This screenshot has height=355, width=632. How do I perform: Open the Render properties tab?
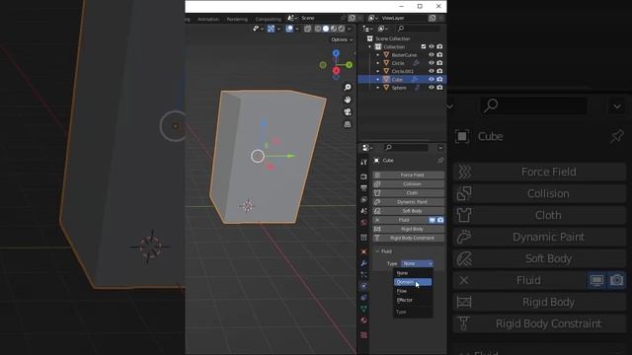pyautogui.click(x=363, y=177)
